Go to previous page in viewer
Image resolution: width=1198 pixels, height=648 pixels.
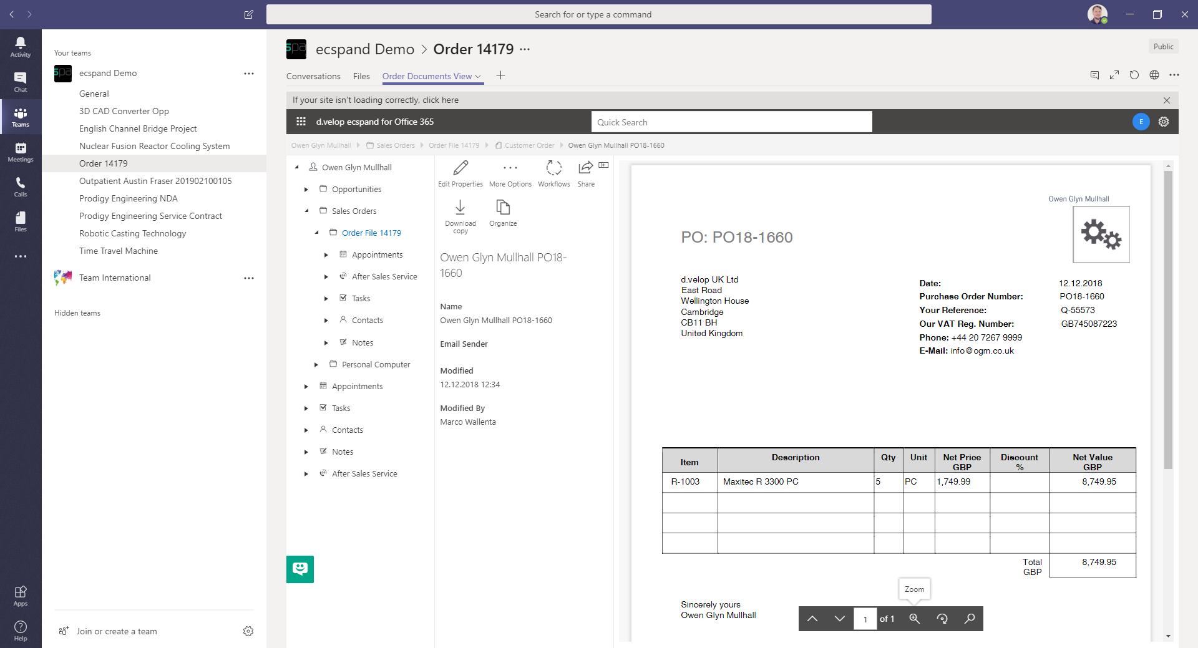click(x=812, y=619)
